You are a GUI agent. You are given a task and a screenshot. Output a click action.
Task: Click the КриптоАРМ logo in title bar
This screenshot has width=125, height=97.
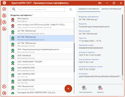pyautogui.click(x=4, y=3)
